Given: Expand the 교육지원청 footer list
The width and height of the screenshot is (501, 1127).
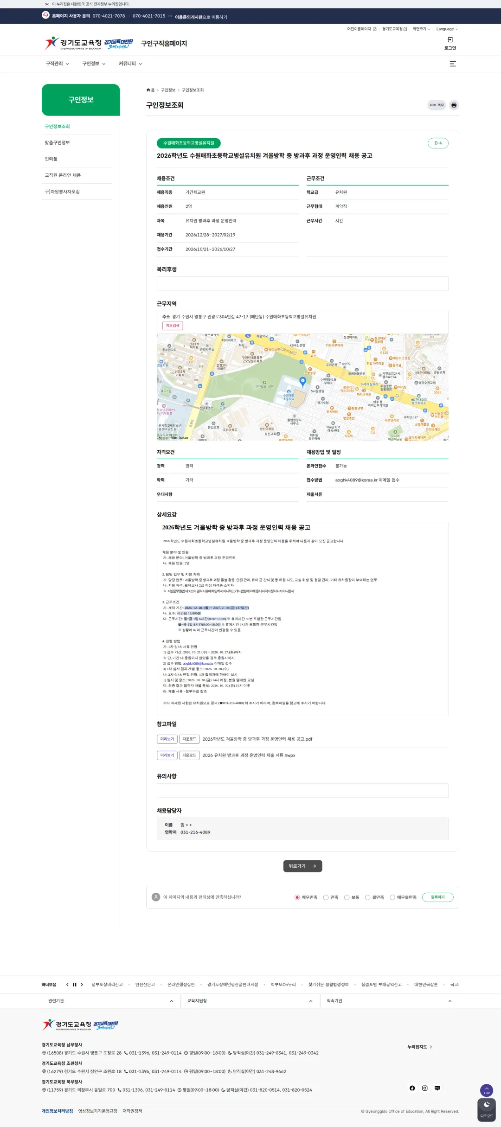Looking at the screenshot, I should 250,1001.
